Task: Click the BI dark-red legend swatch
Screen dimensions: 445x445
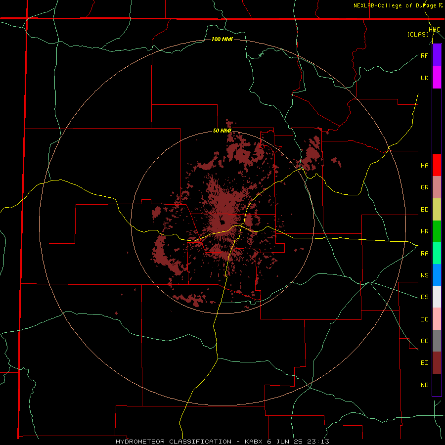Action: 437,363
